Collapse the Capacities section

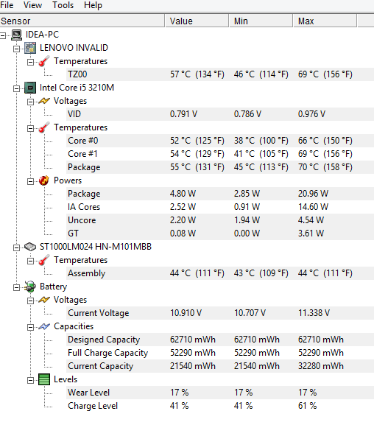(30, 327)
